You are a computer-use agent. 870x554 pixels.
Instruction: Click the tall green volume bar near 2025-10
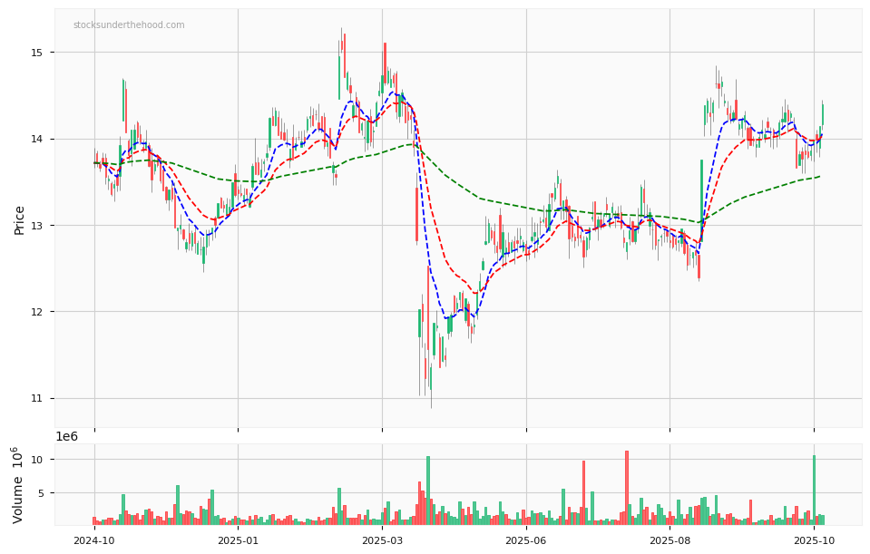[814, 490]
